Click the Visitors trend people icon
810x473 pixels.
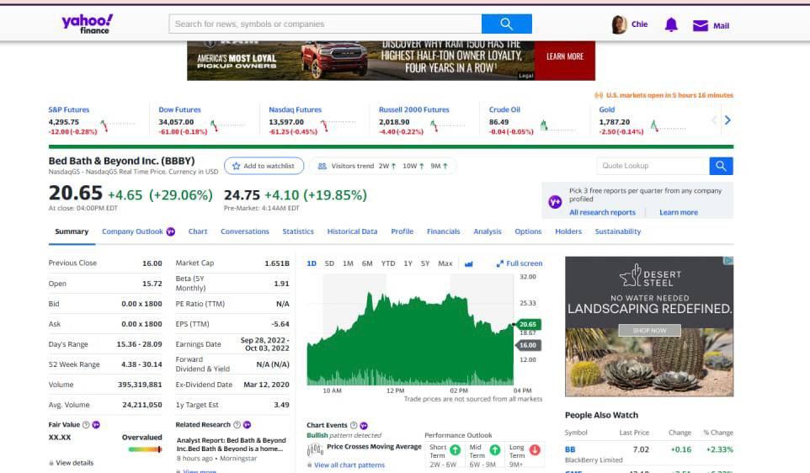pos(322,167)
